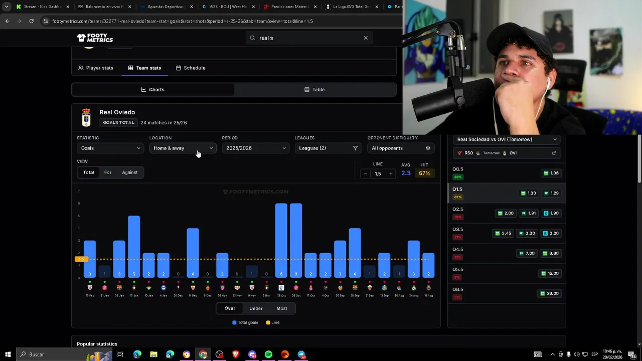Select the O0.5 odds row

click(507, 173)
